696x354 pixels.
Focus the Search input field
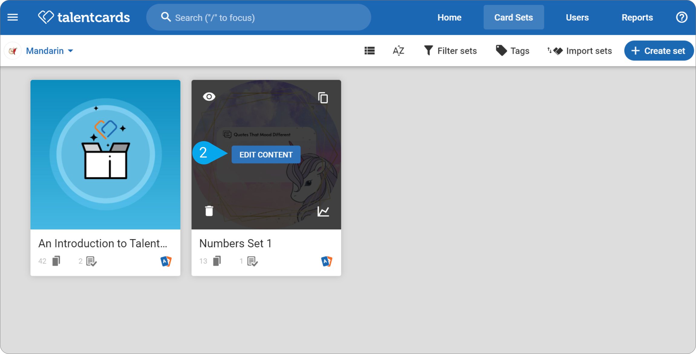[x=259, y=17]
